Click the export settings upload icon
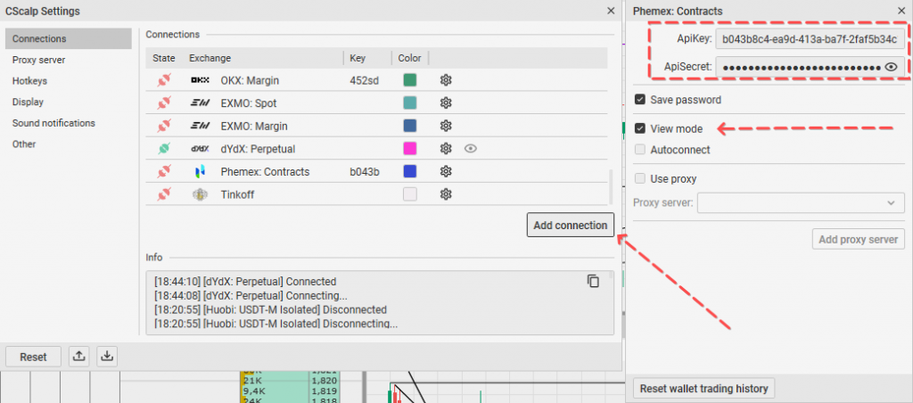 tap(79, 357)
